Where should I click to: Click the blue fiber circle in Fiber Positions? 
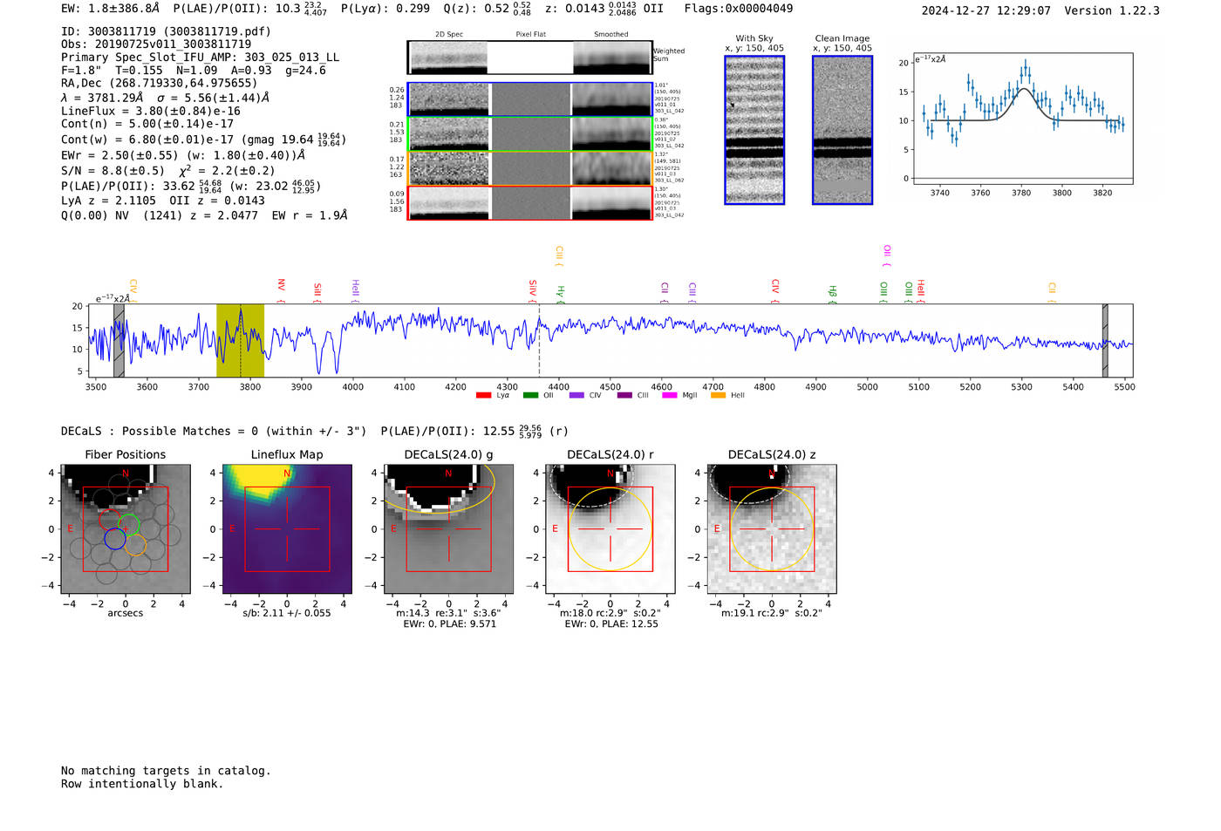(115, 539)
